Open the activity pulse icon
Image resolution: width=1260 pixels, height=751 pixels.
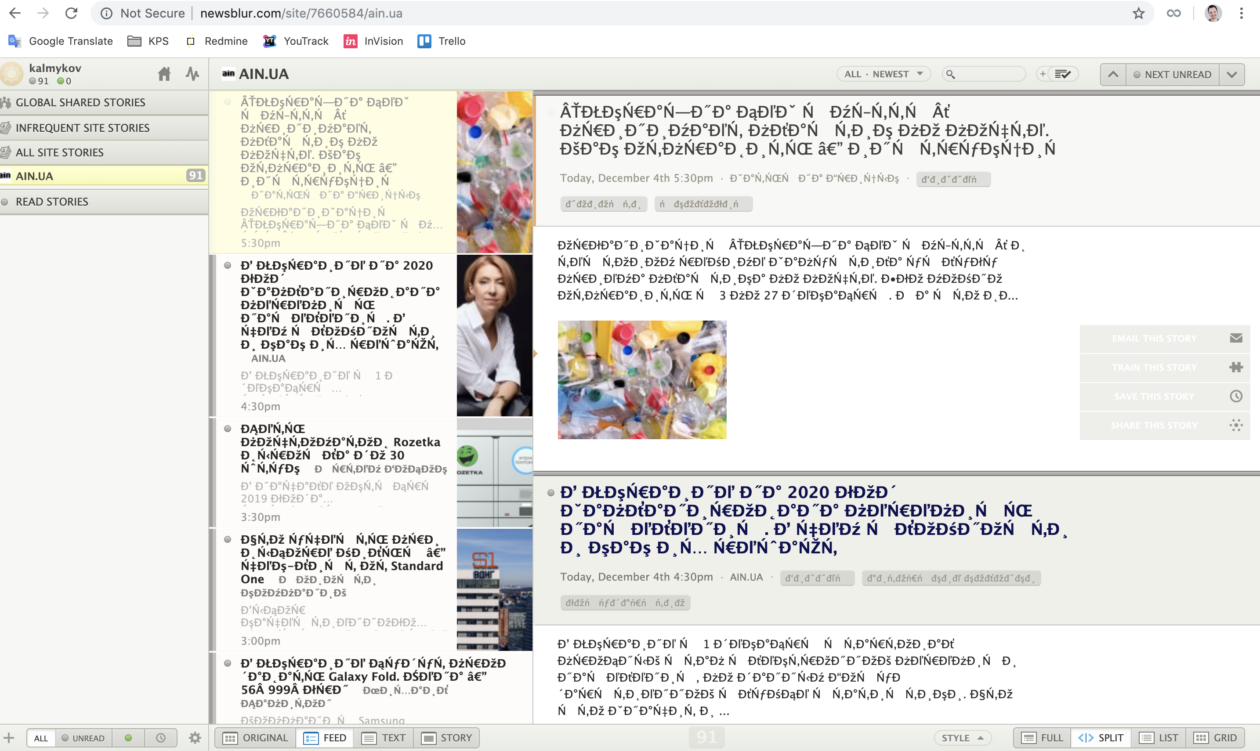[x=192, y=74]
